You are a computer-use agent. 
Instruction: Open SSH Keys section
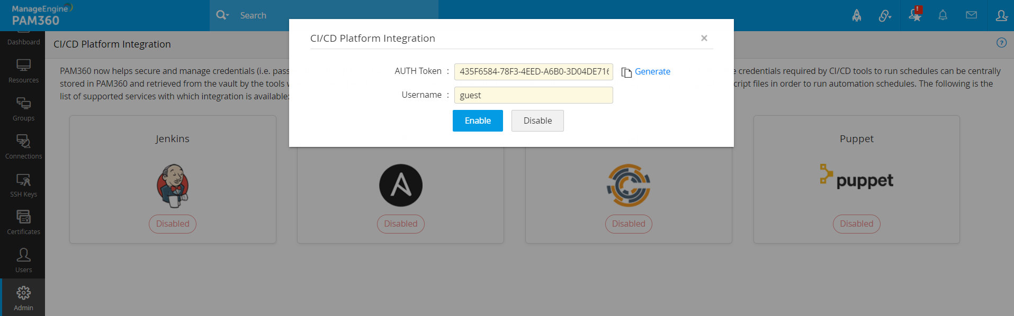click(x=23, y=185)
